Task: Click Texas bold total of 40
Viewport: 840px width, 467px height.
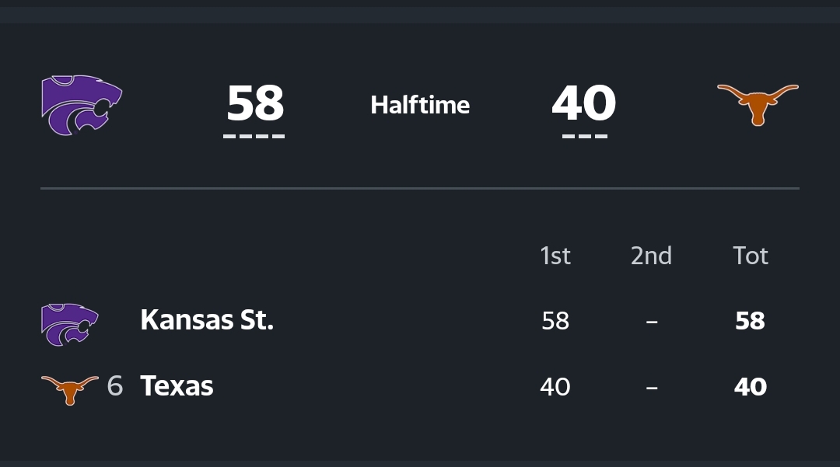Action: click(x=751, y=387)
